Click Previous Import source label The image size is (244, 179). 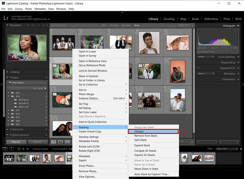coord(40,149)
